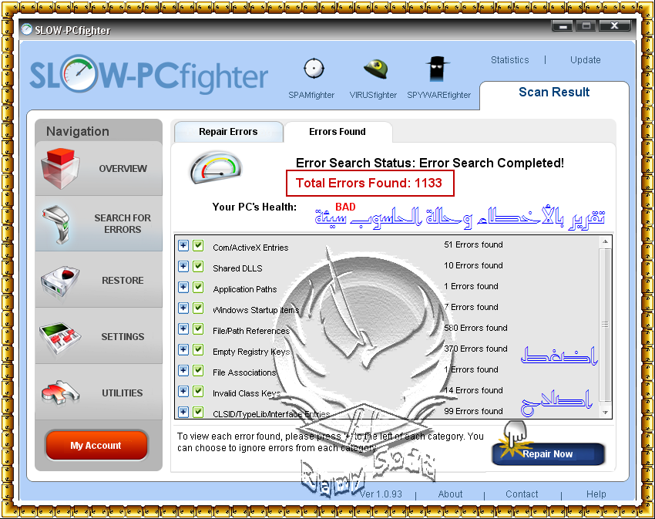Uncheck File/Path References checkbox
Screen dimensions: 655x519
[x=198, y=329]
